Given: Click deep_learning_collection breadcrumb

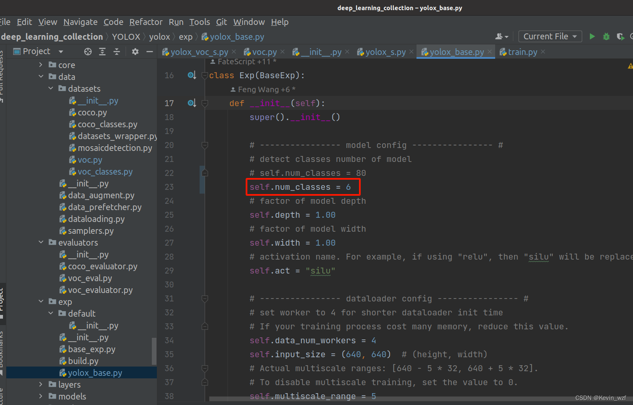Looking at the screenshot, I should tap(52, 37).
